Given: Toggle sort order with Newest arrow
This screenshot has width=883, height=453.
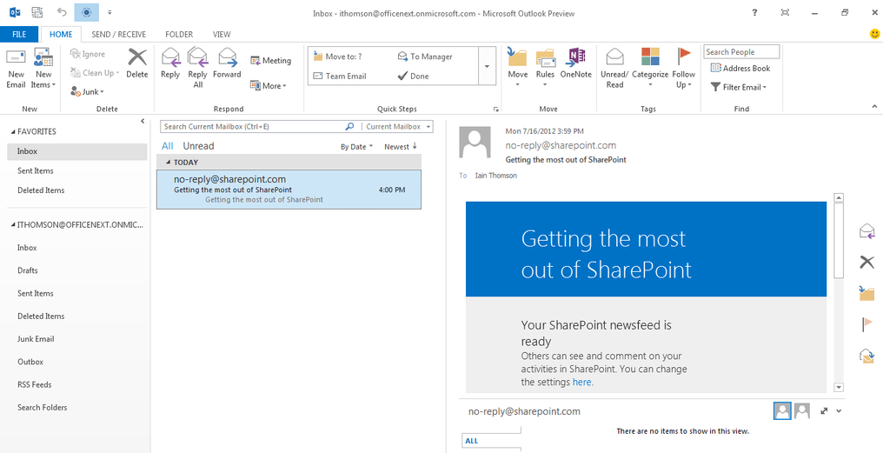Looking at the screenshot, I should coord(401,146).
